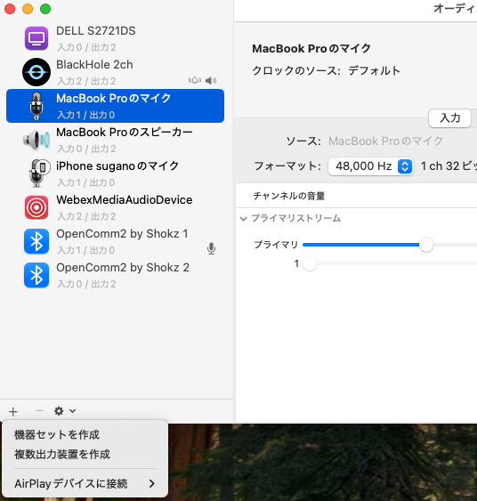
Task: Click the speaker output indicator on the BlackHole row
Action: [211, 80]
